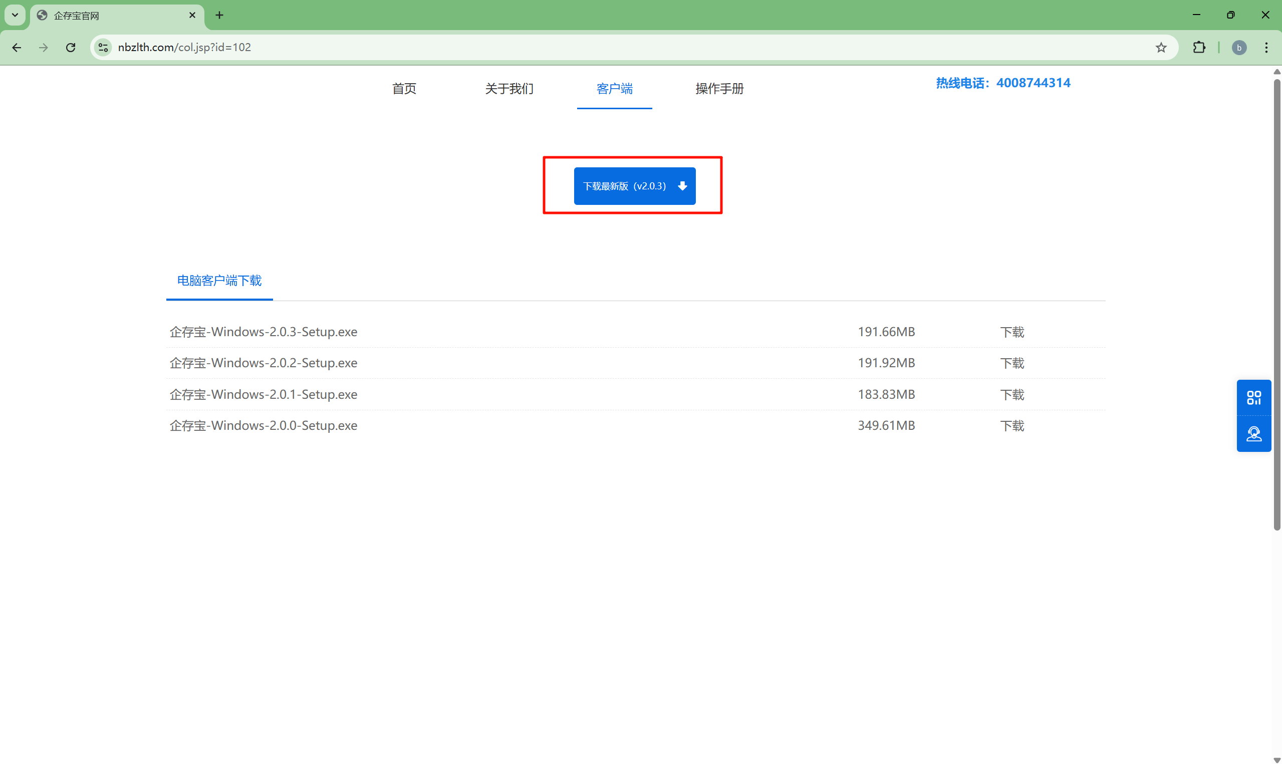
Task: Open the customer service headset icon
Action: [1253, 434]
